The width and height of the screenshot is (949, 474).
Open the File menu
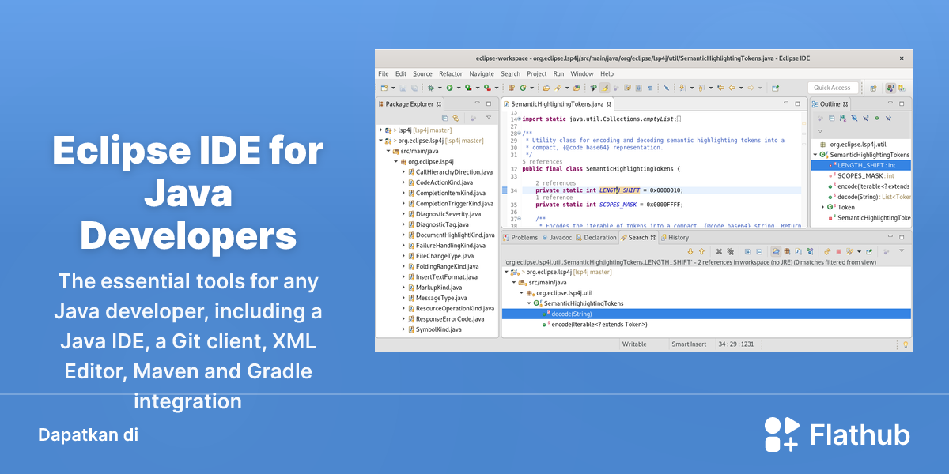pyautogui.click(x=384, y=73)
